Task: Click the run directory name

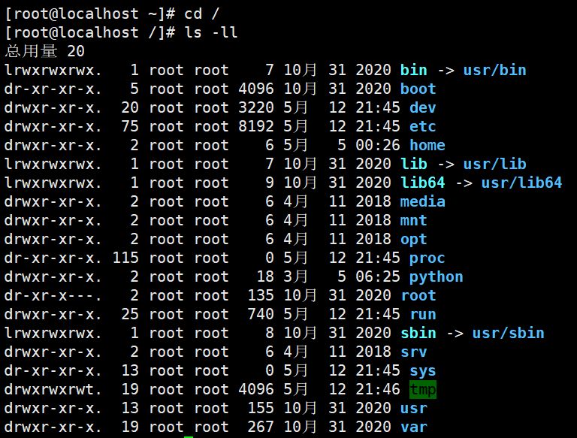Action: 422,315
